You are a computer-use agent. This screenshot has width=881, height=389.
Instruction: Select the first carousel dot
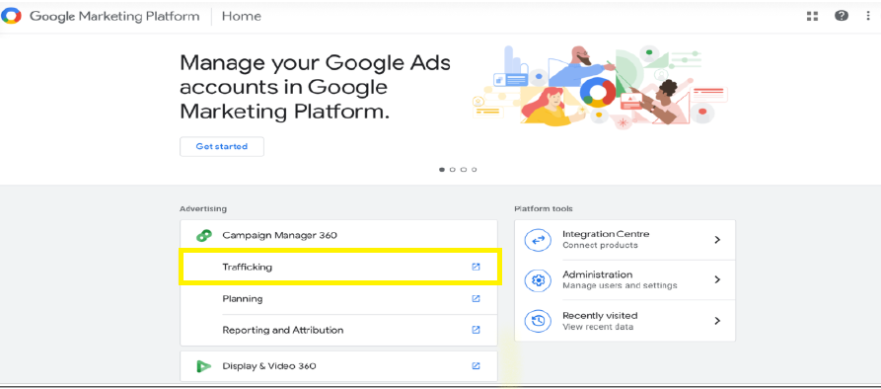442,169
